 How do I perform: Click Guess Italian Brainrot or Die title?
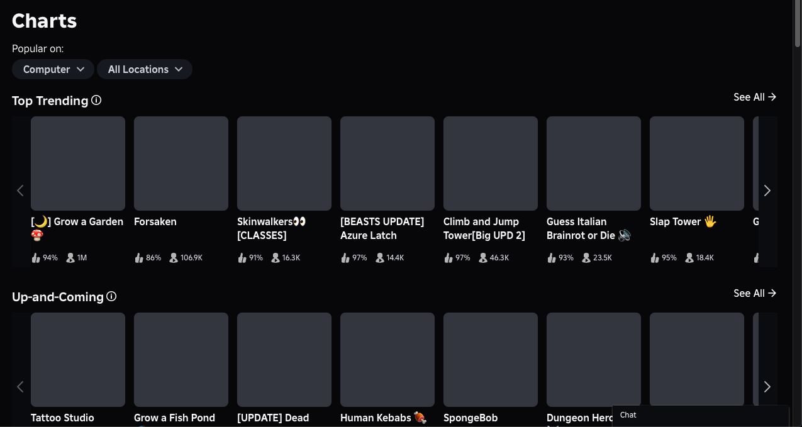pos(588,228)
